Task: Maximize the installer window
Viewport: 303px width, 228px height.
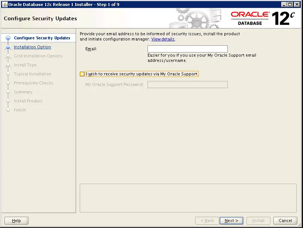Action: point(290,4)
